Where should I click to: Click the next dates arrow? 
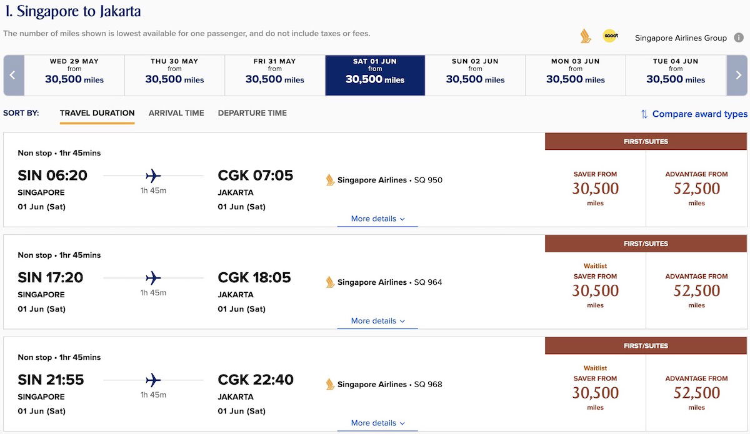[737, 75]
